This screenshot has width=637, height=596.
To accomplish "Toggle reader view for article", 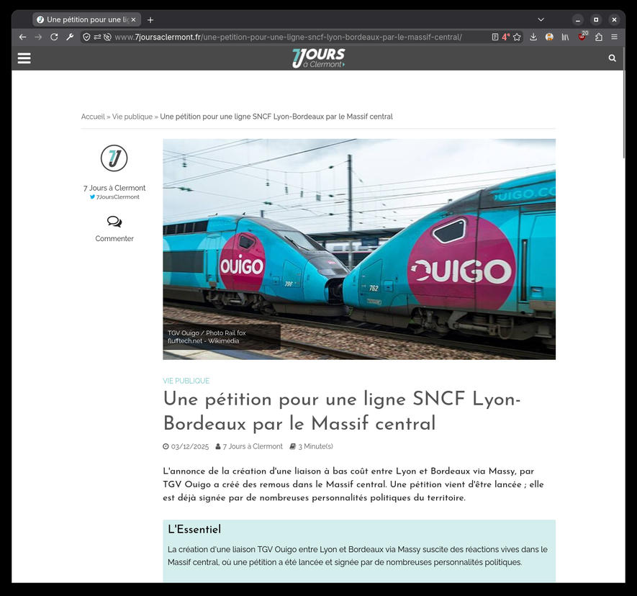I will click(494, 37).
